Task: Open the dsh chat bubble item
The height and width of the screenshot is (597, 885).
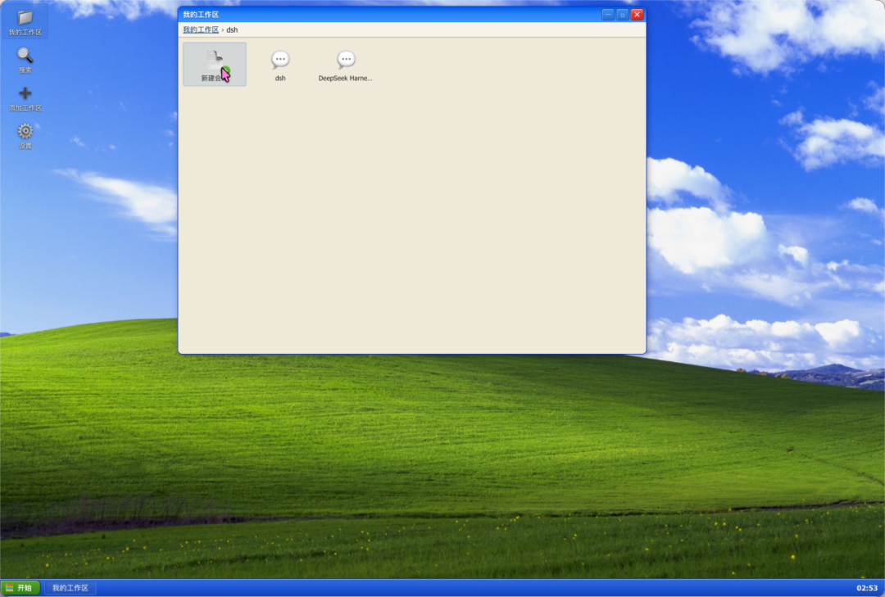Action: pos(280,66)
